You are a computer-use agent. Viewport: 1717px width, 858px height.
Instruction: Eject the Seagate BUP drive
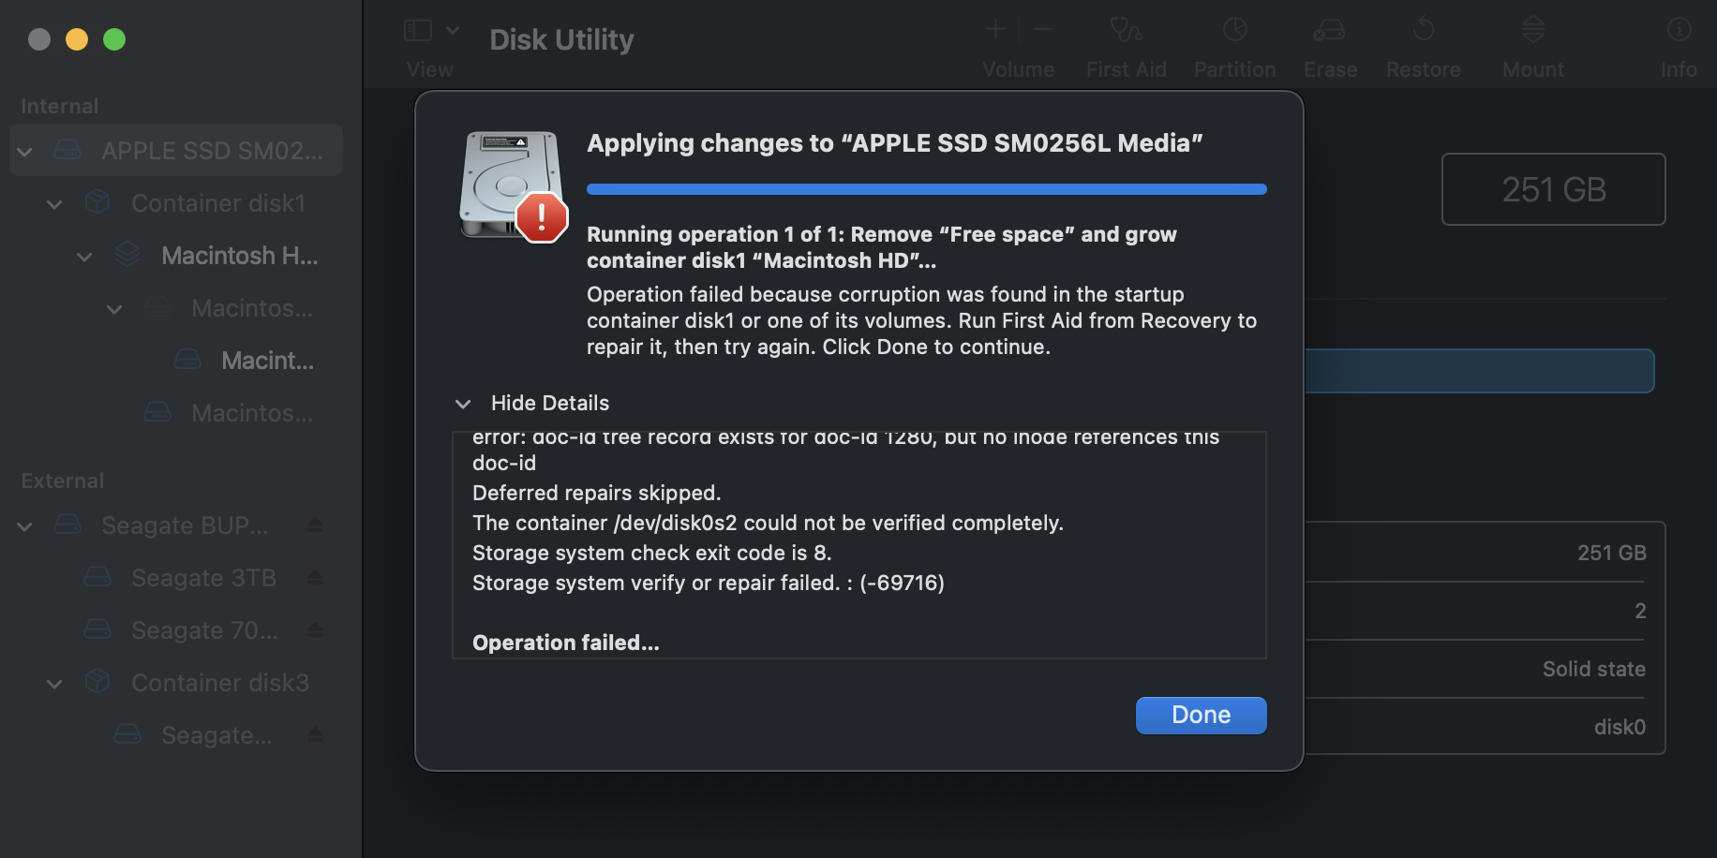[315, 525]
